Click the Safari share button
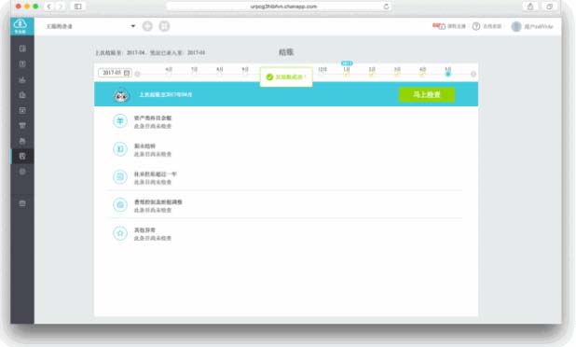Screen dimensions: 576x347 [530, 7]
